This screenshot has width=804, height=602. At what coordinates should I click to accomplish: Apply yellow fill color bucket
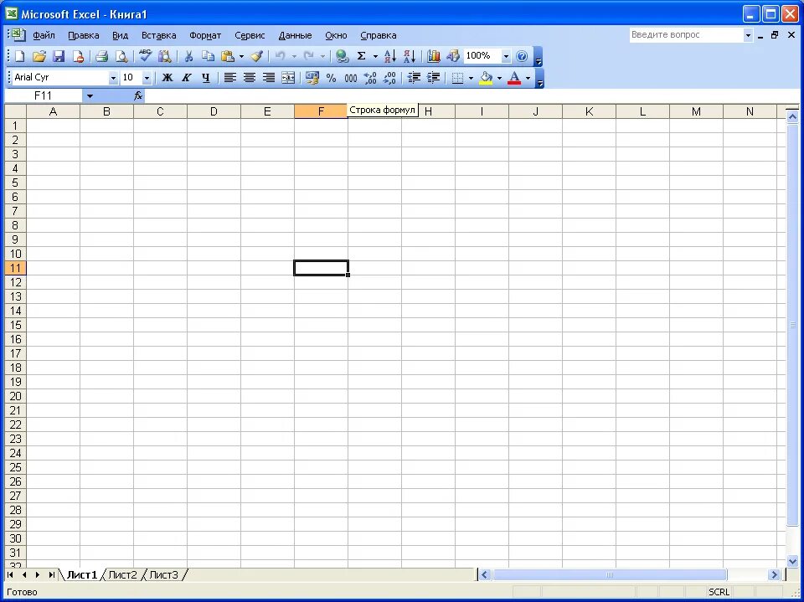(x=486, y=77)
